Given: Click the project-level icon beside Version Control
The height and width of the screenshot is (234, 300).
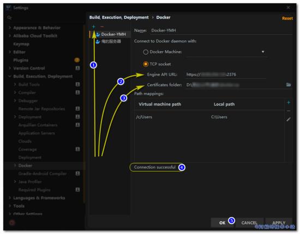Looking at the screenshot, I should (x=77, y=68).
